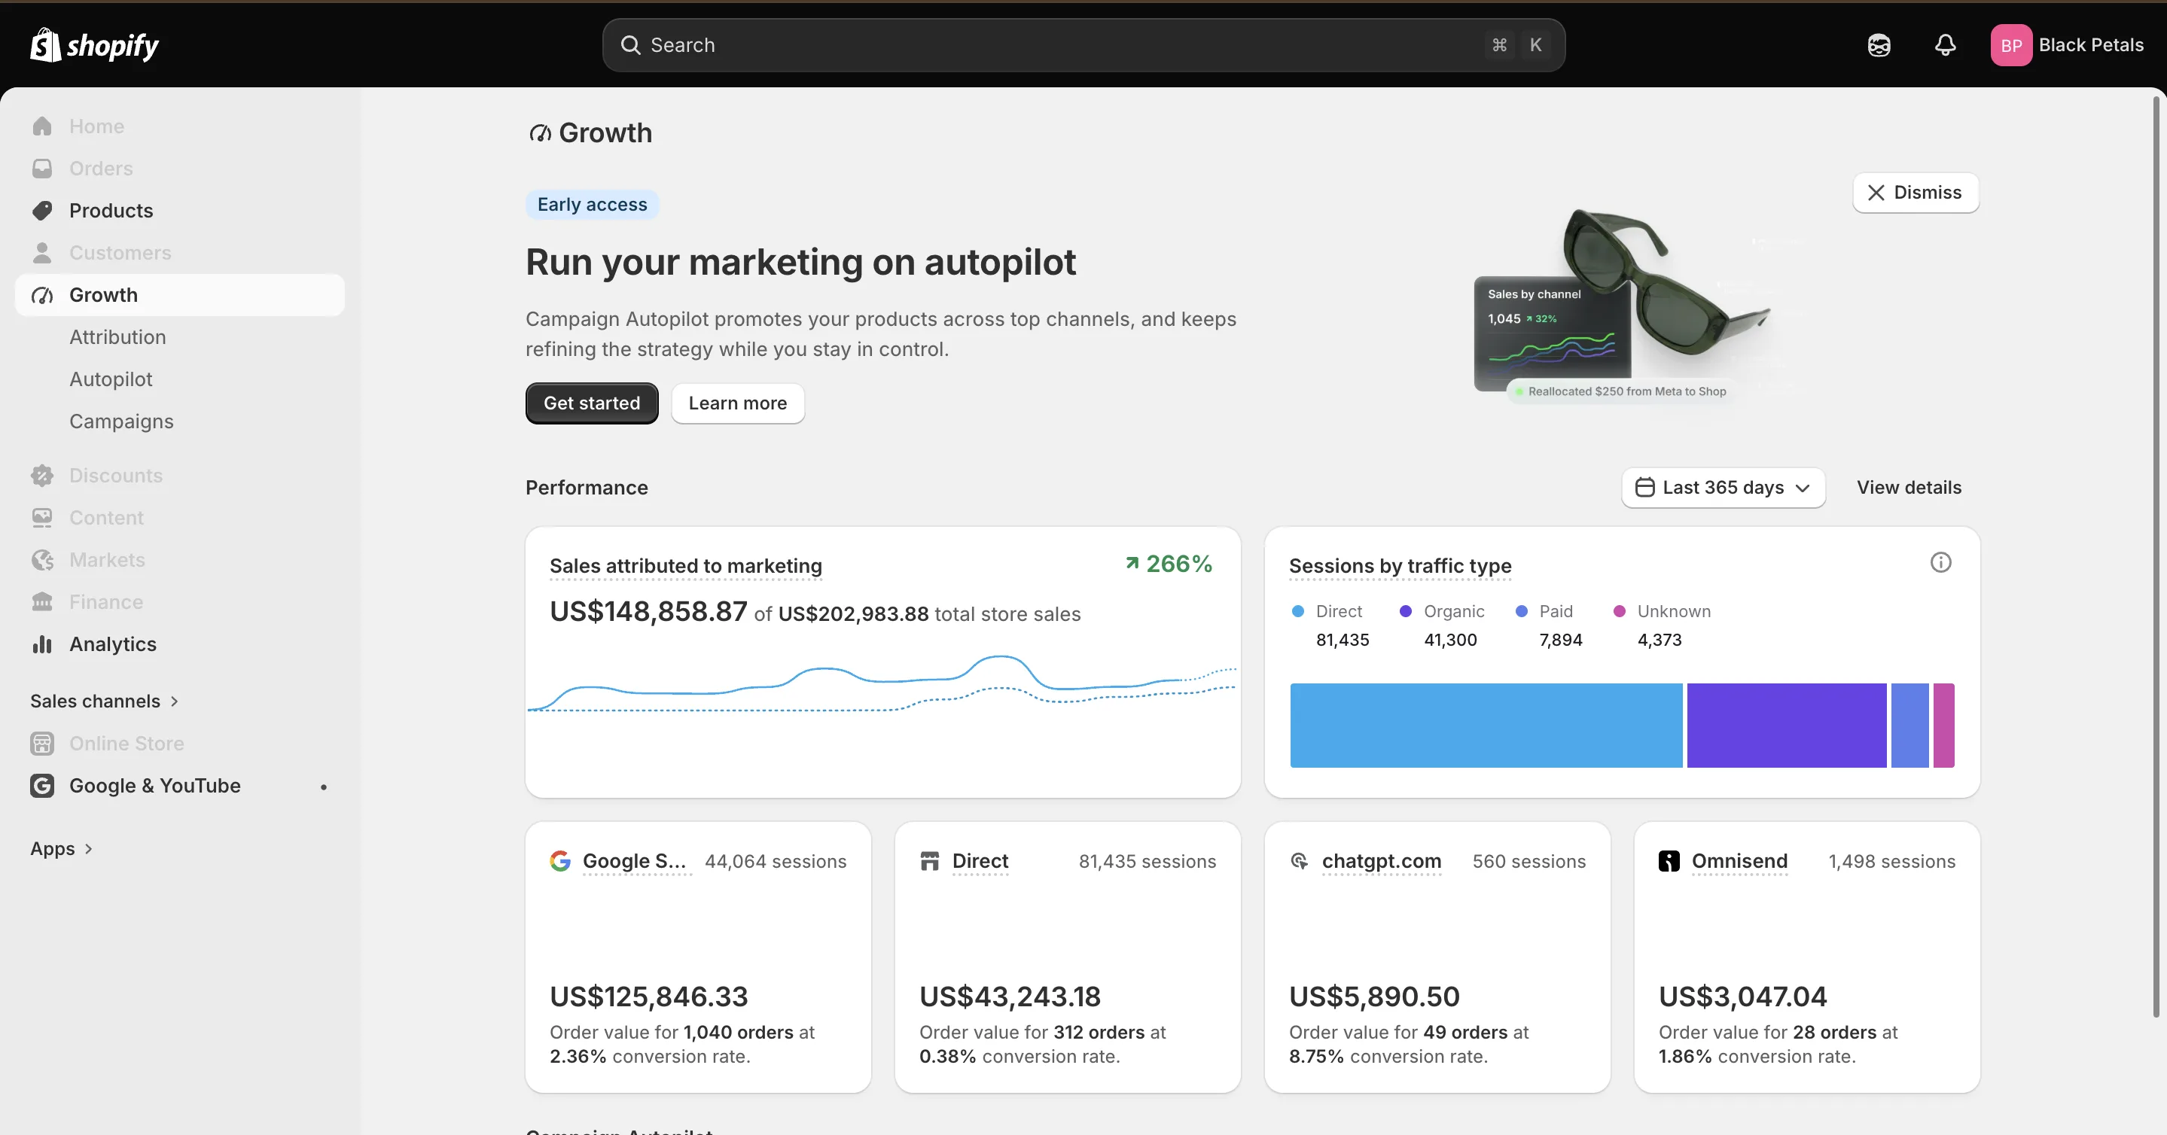
Task: Click the chatgpt.com channel name
Action: click(x=1382, y=861)
